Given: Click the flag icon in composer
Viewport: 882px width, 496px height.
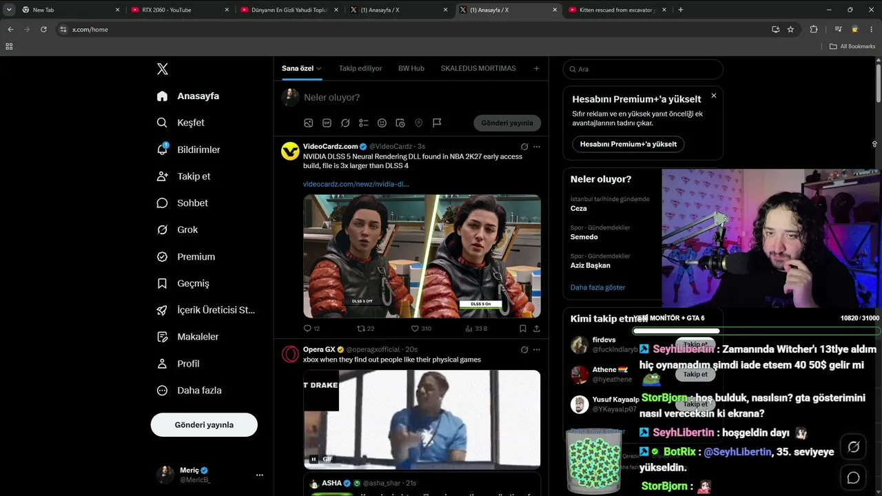Looking at the screenshot, I should coord(437,123).
